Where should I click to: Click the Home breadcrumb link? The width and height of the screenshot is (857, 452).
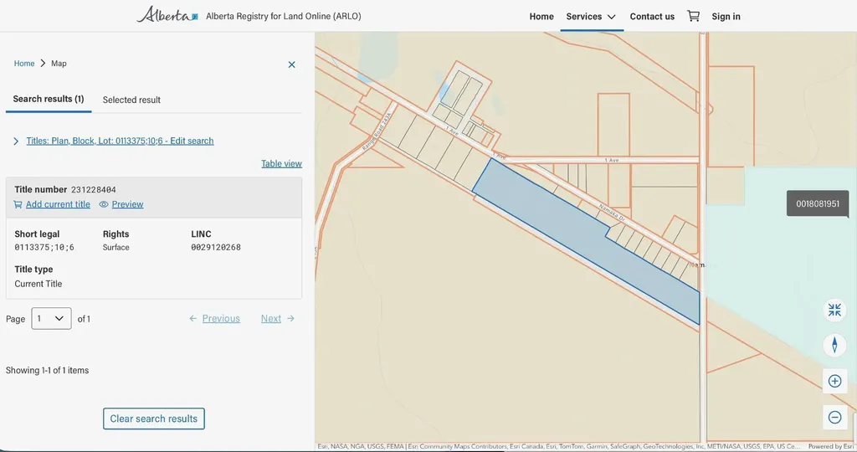(24, 64)
